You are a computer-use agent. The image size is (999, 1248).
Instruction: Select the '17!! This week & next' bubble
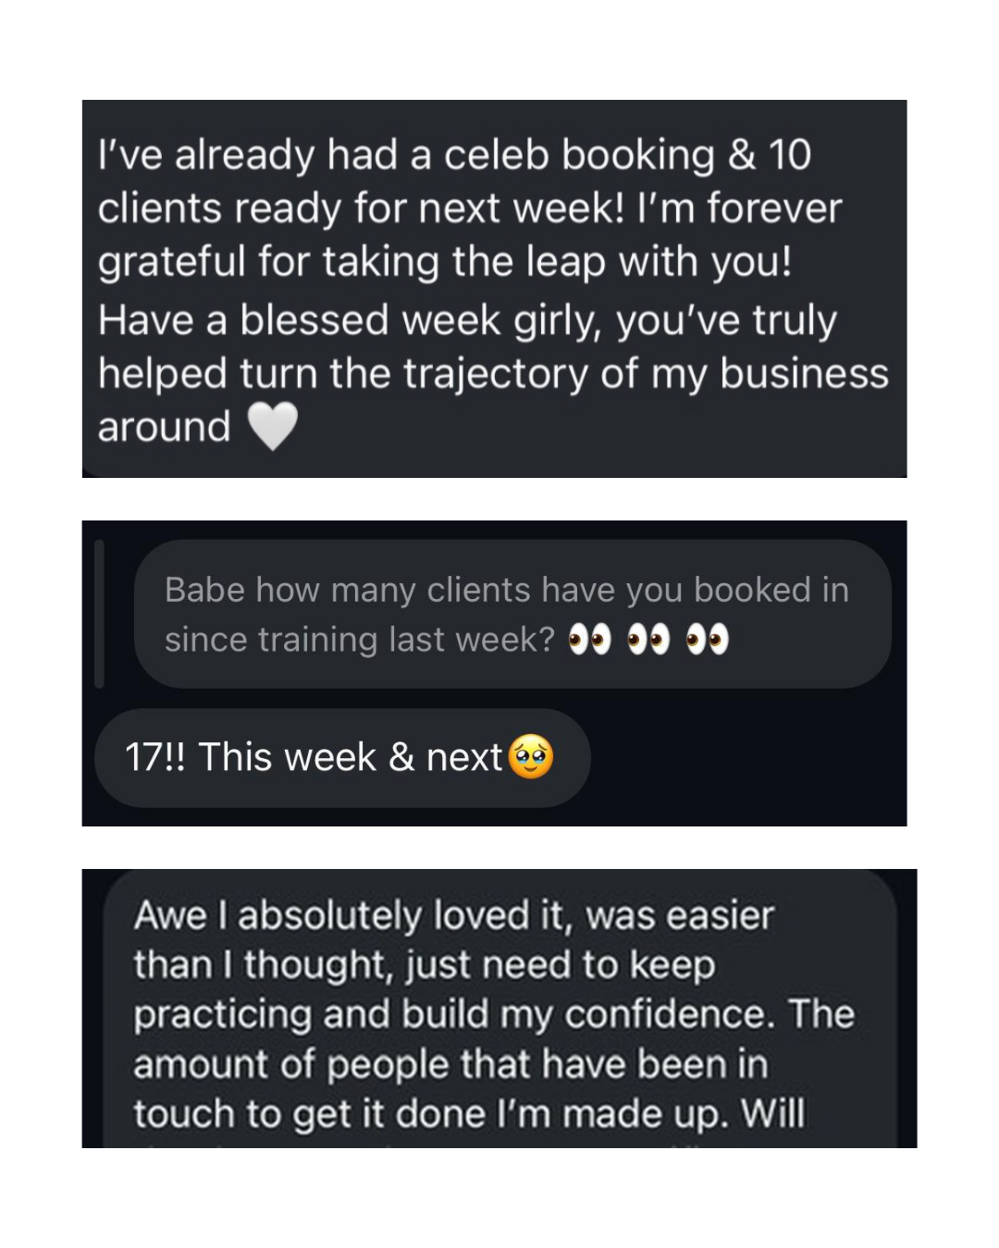click(342, 758)
